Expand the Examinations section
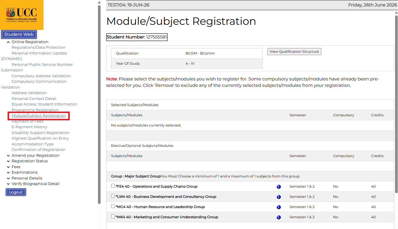 coord(8,172)
